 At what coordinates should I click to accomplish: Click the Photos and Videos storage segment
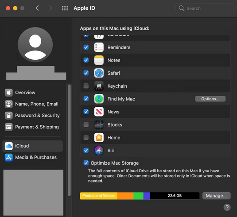coord(98,196)
